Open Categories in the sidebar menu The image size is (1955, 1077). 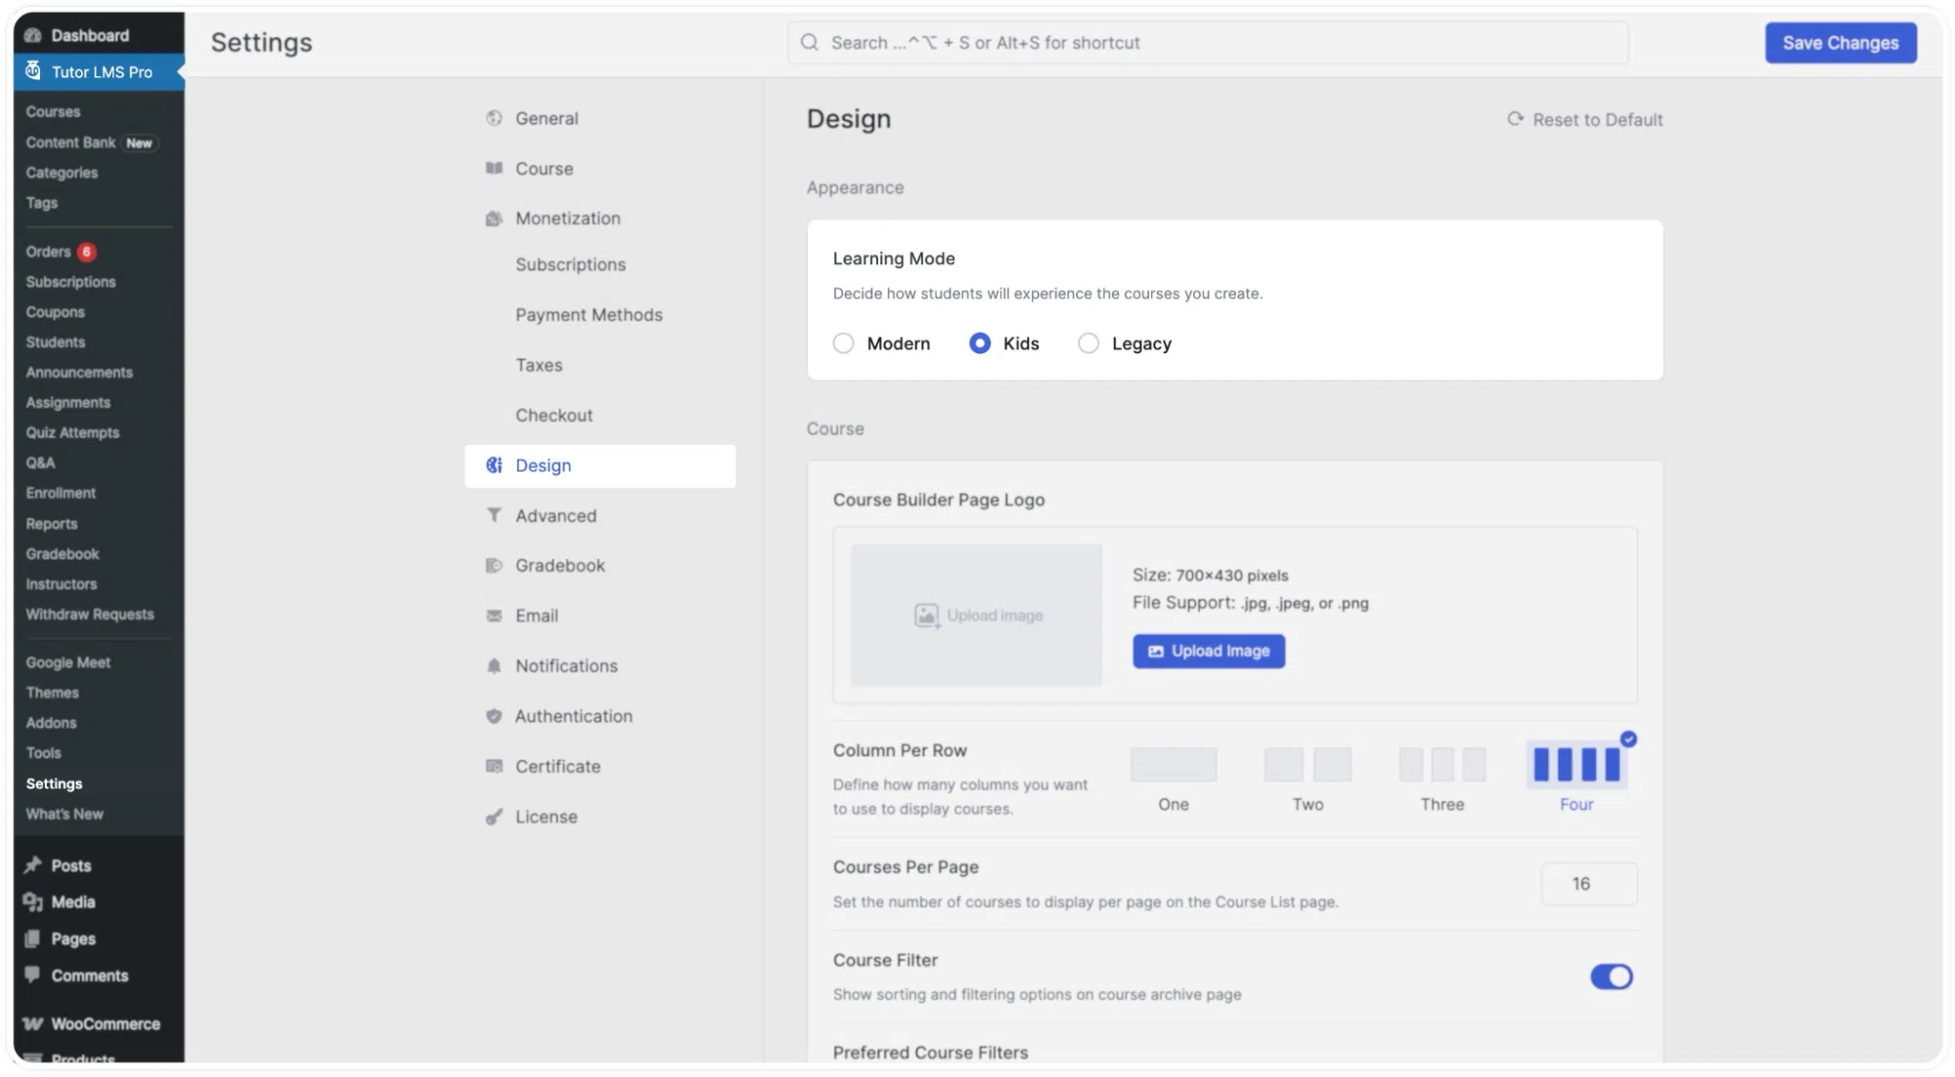62,172
